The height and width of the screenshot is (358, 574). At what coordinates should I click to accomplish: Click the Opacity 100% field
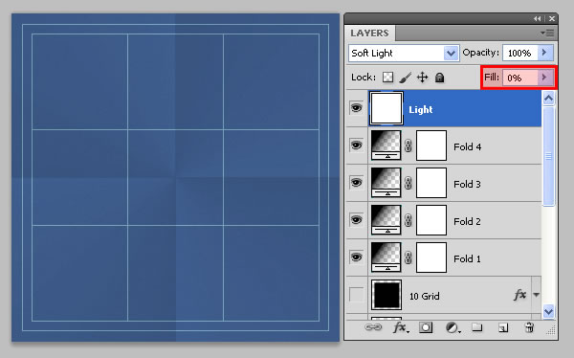(520, 54)
